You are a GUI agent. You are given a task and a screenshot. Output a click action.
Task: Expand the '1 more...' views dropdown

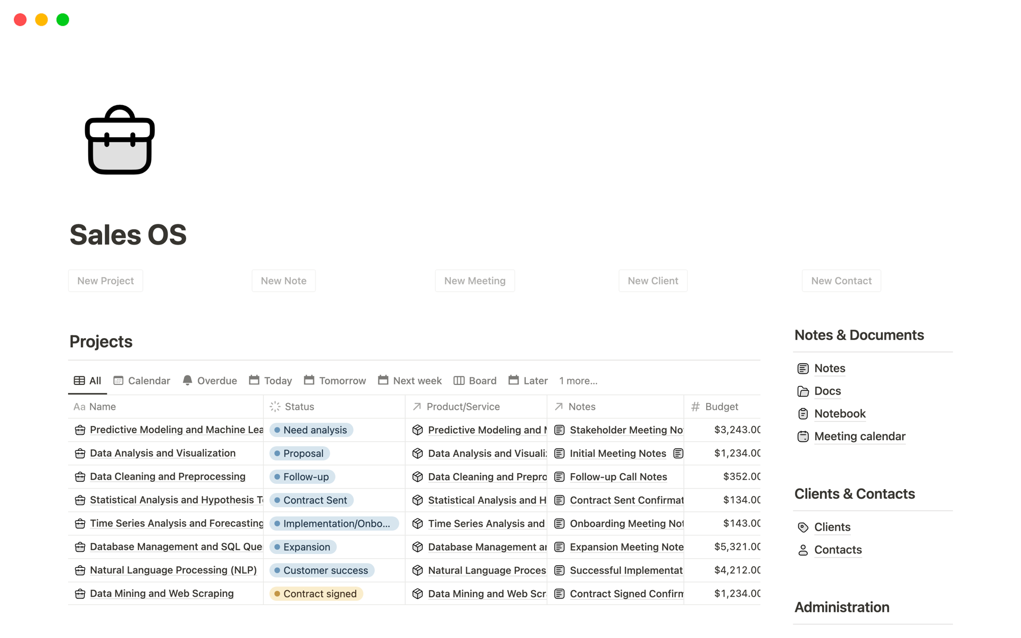[578, 381]
